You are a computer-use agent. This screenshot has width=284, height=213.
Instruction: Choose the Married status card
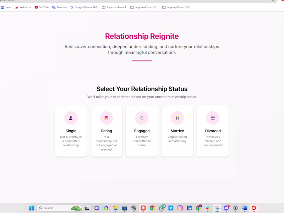(x=177, y=131)
